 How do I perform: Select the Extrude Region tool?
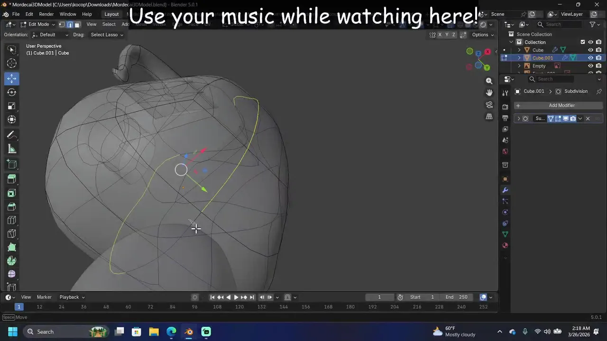tap(12, 179)
